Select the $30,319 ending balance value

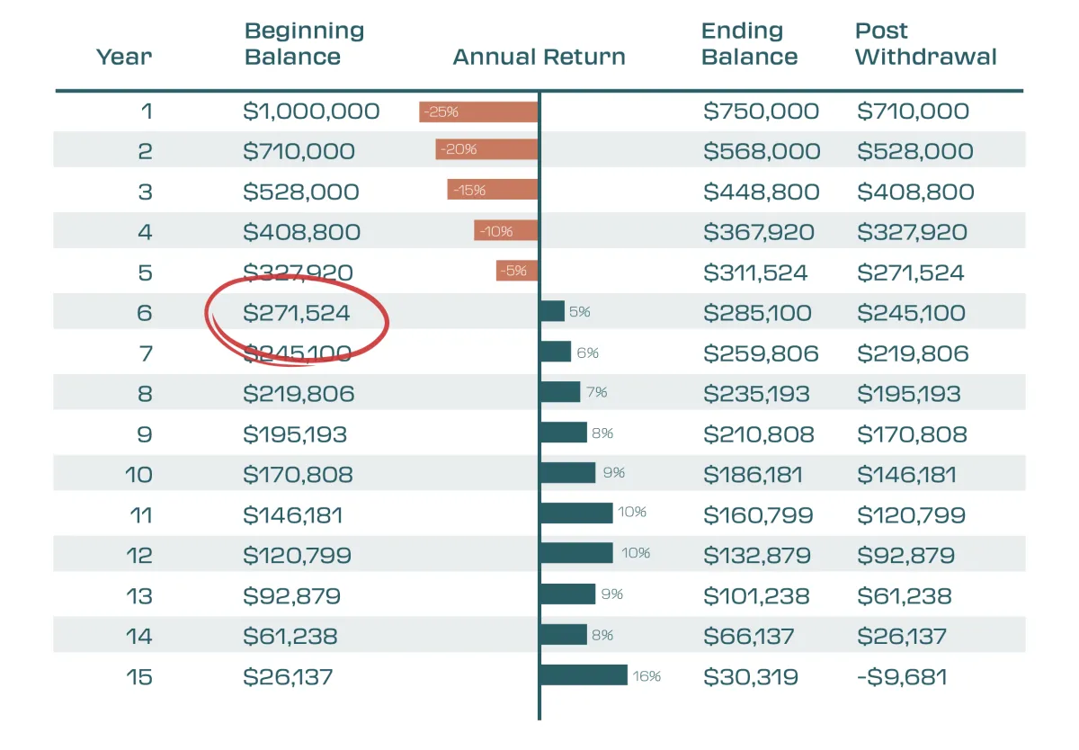(750, 676)
